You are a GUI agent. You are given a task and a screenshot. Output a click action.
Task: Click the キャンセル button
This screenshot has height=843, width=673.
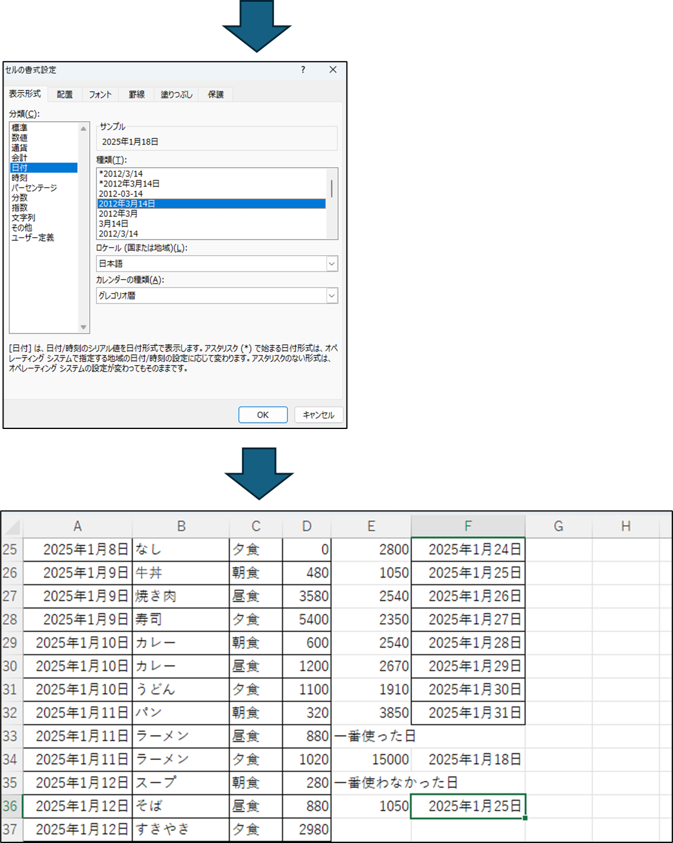[x=318, y=415]
